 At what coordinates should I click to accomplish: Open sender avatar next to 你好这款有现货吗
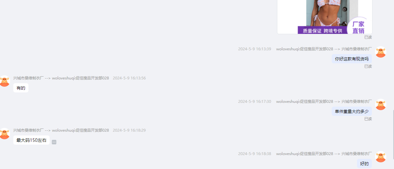(380, 52)
